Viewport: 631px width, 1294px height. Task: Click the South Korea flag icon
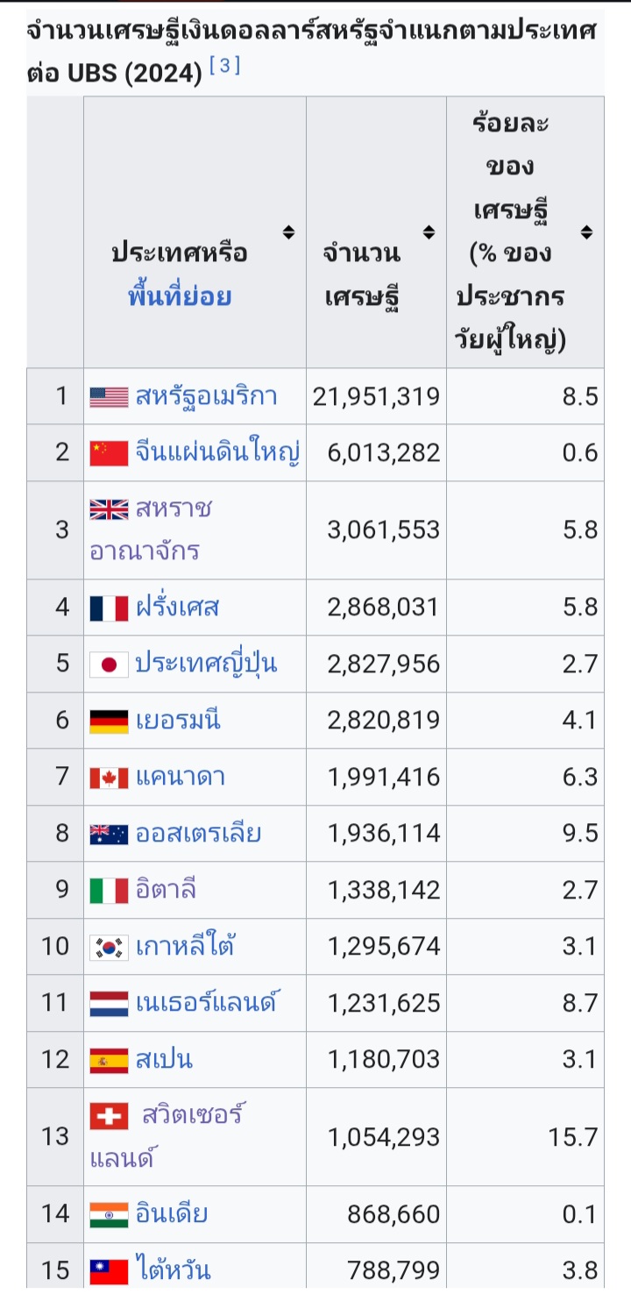[x=110, y=947]
